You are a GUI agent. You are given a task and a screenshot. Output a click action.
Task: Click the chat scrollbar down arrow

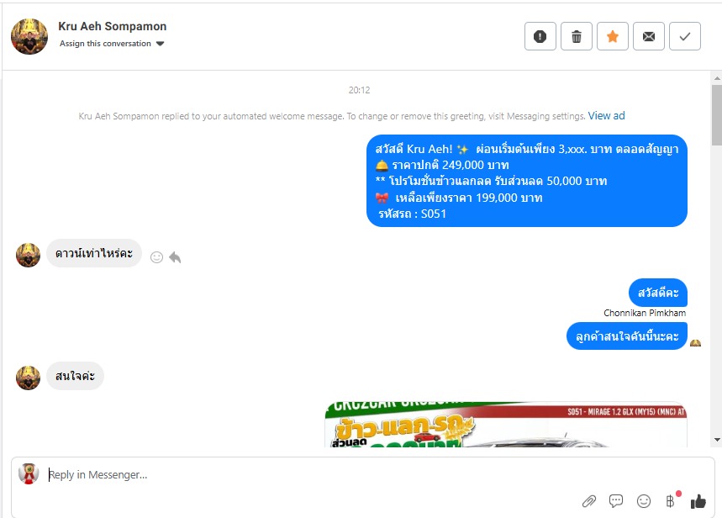(717, 440)
